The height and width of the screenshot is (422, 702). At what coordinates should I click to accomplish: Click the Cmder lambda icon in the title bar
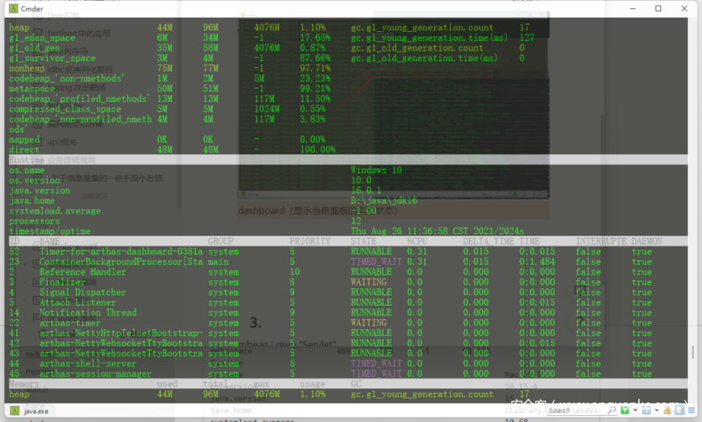point(13,9)
